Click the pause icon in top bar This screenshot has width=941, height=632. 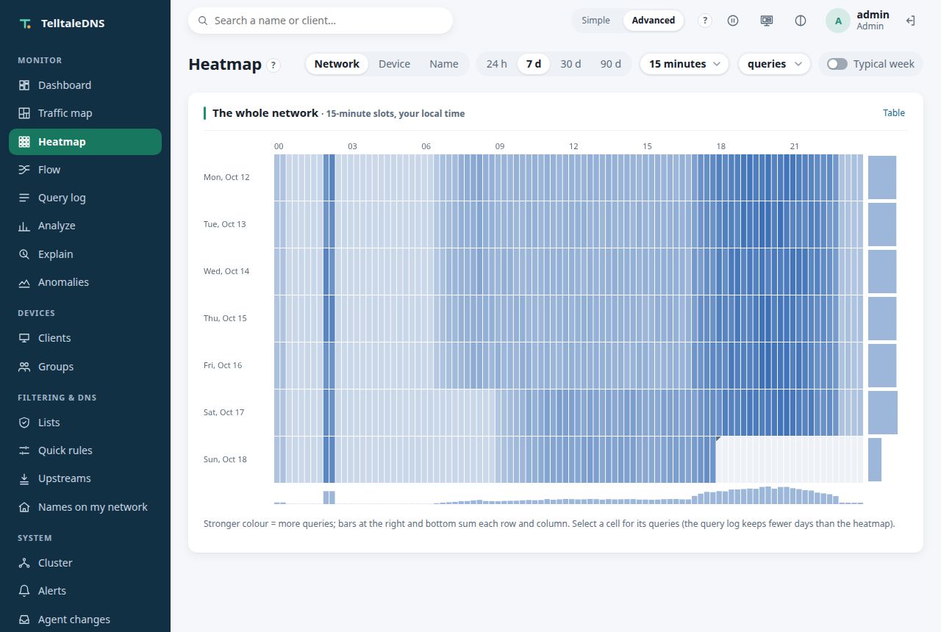pos(733,21)
